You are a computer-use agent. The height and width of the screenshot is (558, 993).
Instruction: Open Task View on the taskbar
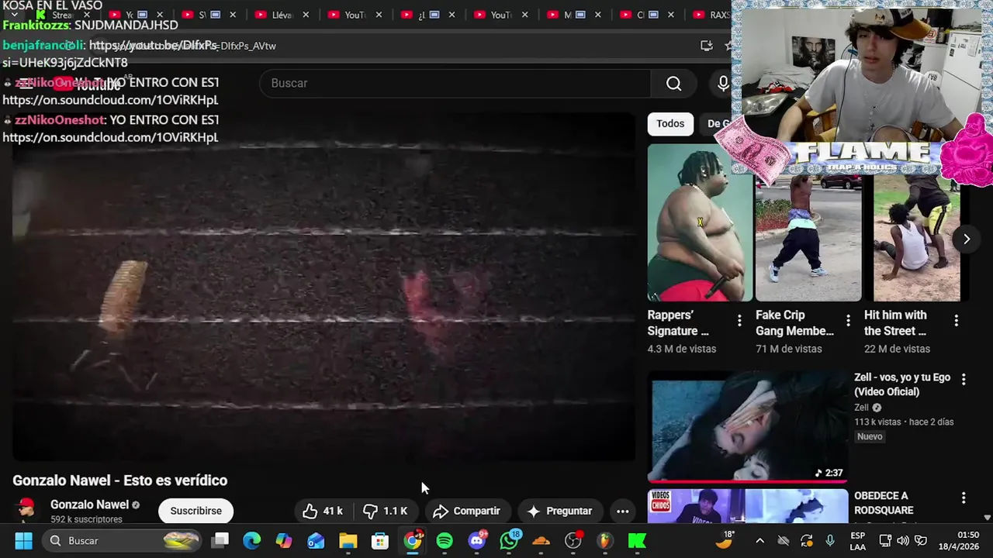pyautogui.click(x=220, y=540)
